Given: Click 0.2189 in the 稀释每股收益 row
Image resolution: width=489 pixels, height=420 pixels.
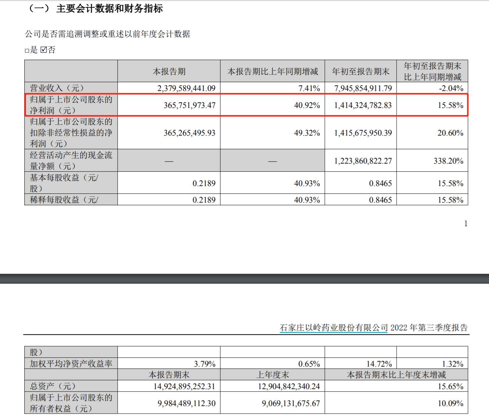Looking at the screenshot, I should (204, 200).
